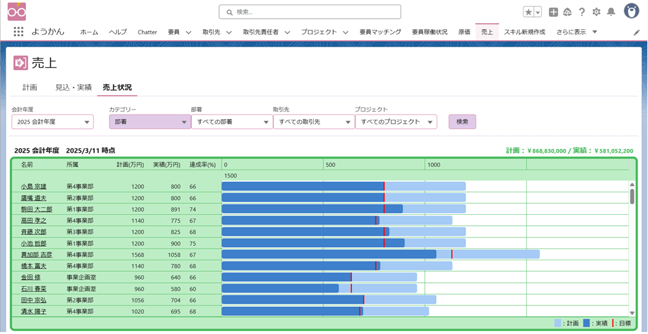The image size is (648, 334).
Task: Click the favorites star icon
Action: tap(529, 12)
